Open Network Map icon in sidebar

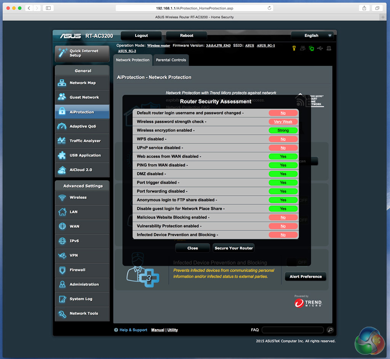(62, 83)
